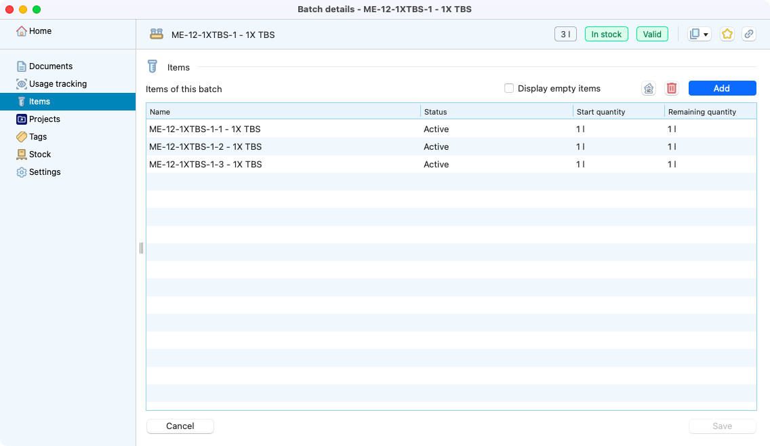Click the Cancel button

point(180,426)
